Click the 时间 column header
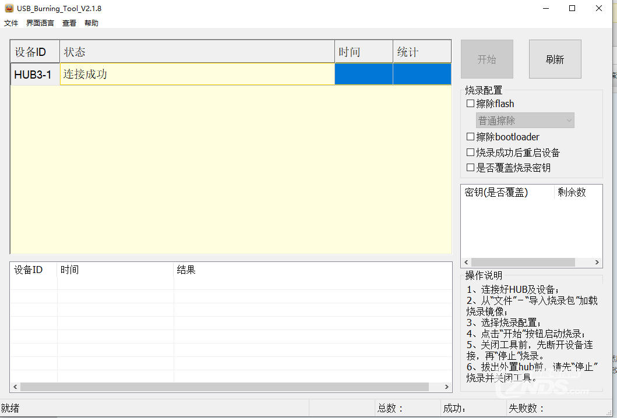The image size is (617, 418). 363,51
